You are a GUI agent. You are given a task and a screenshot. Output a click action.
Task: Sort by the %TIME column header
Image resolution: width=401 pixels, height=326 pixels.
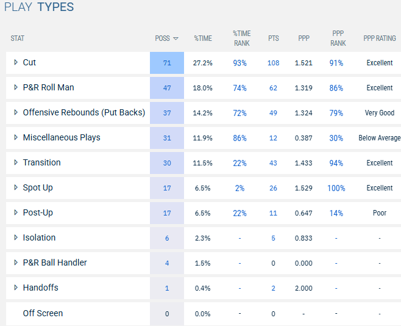[x=203, y=38]
